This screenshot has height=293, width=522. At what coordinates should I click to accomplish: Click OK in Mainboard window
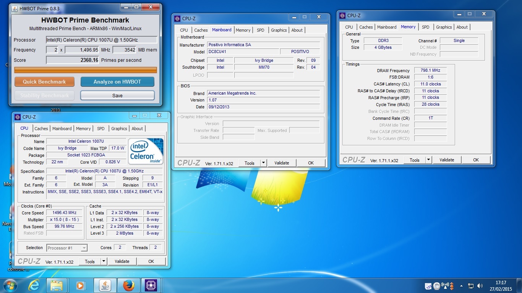311,163
